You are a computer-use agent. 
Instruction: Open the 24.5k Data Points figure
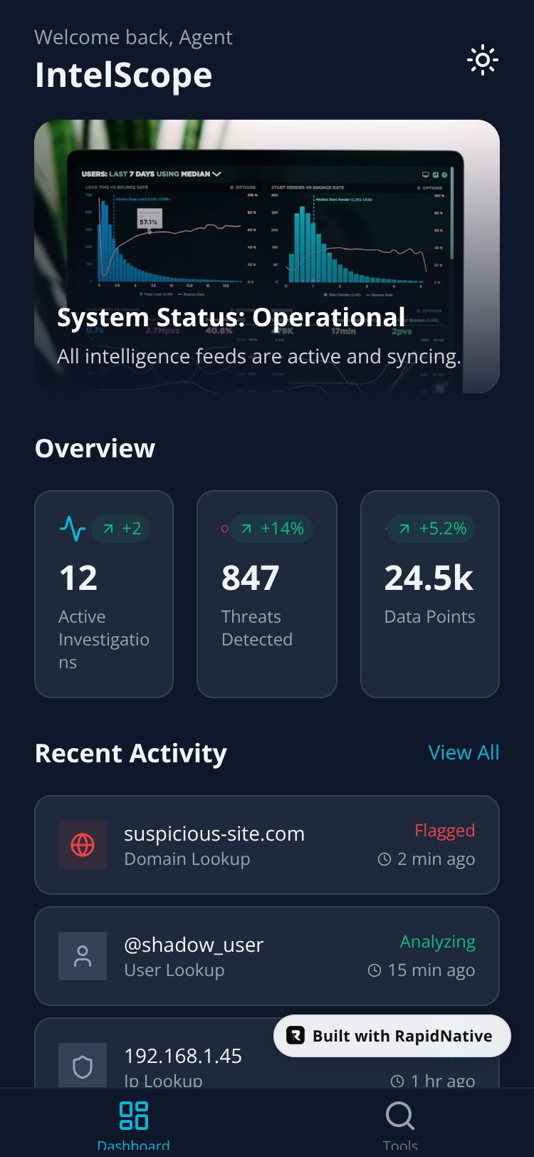(429, 578)
